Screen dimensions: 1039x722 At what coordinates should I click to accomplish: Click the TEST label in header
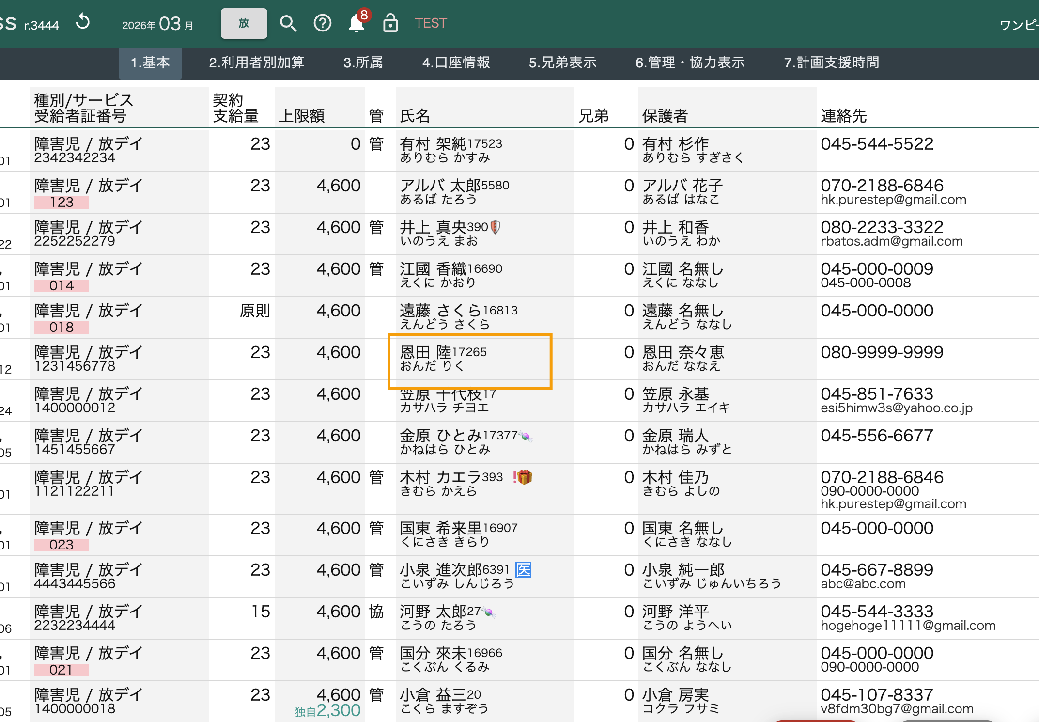click(x=431, y=23)
